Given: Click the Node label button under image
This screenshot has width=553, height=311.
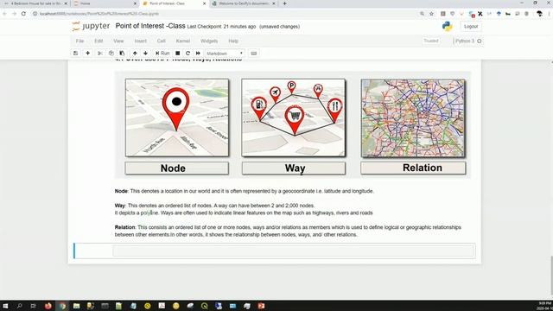Looking at the screenshot, I should (x=176, y=168).
